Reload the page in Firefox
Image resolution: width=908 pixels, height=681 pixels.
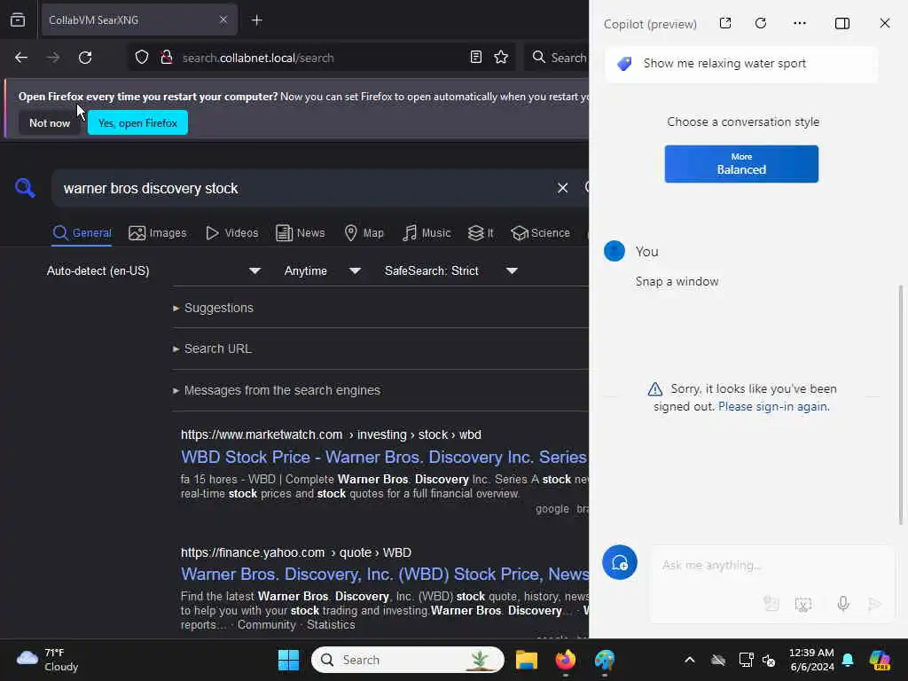pyautogui.click(x=85, y=58)
